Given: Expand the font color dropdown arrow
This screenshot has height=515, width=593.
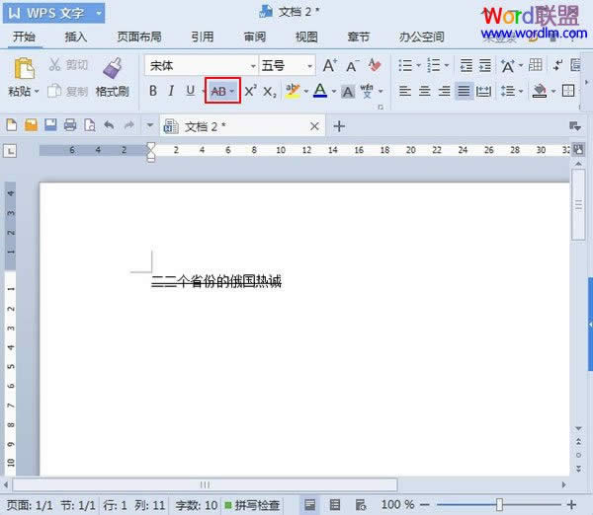Looking at the screenshot, I should click(334, 91).
